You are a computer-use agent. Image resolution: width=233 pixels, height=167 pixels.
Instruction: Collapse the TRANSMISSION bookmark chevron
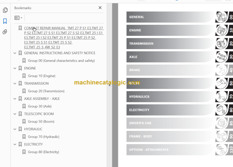click(x=15, y=83)
